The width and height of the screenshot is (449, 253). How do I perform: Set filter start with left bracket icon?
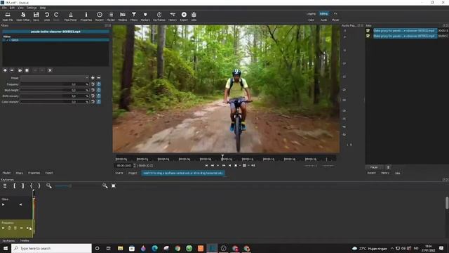[14, 186]
